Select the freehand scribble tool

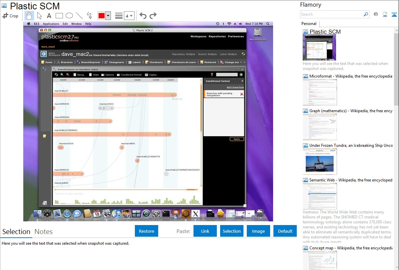(x=89, y=16)
